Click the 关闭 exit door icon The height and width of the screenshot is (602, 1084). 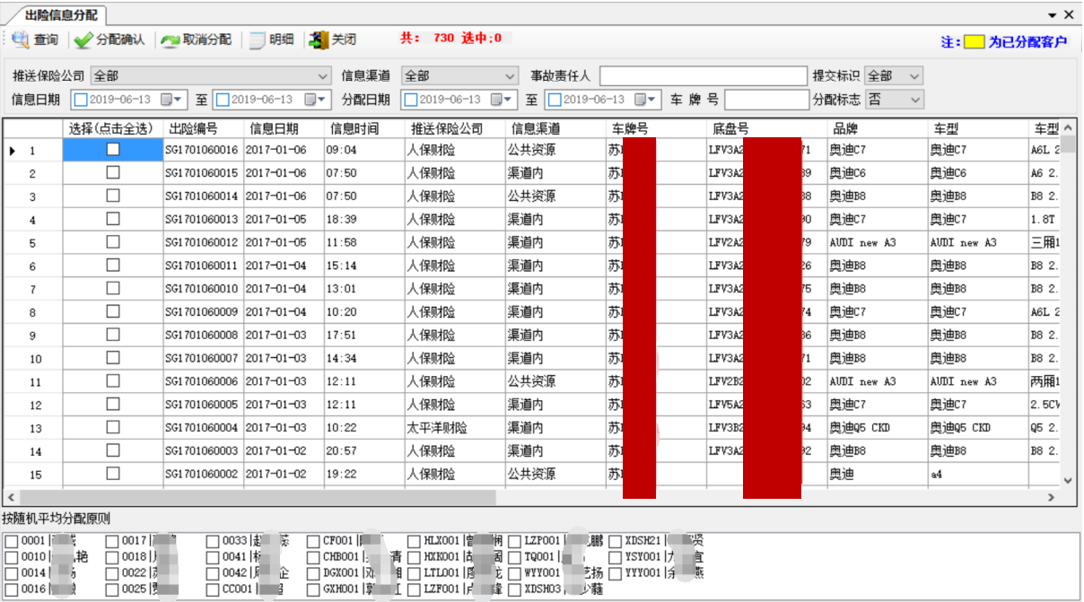tap(318, 39)
